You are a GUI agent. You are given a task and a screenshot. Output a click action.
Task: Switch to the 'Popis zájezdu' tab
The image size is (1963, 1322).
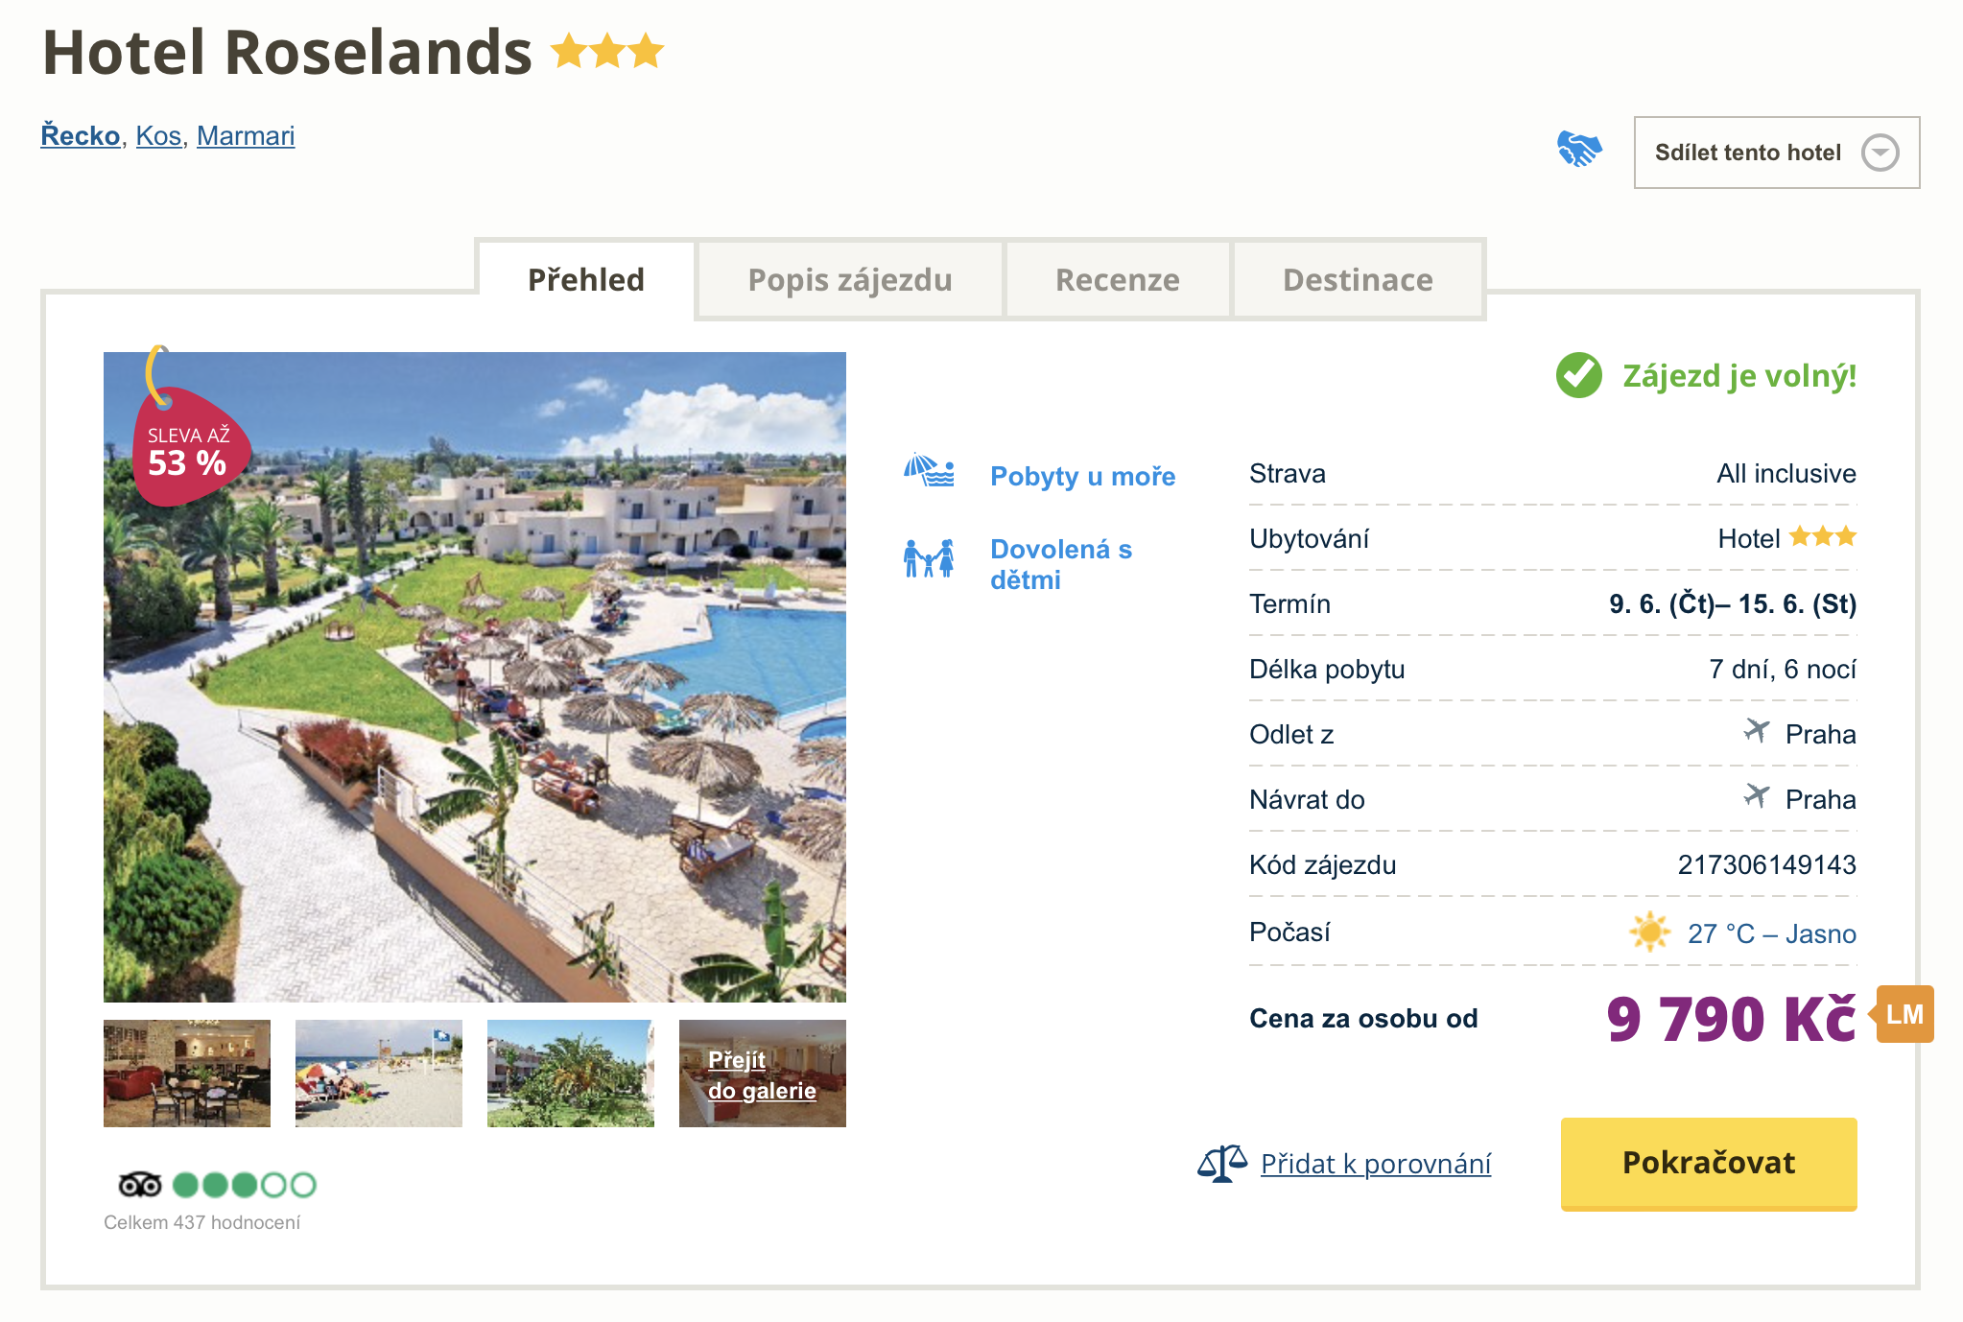849,279
